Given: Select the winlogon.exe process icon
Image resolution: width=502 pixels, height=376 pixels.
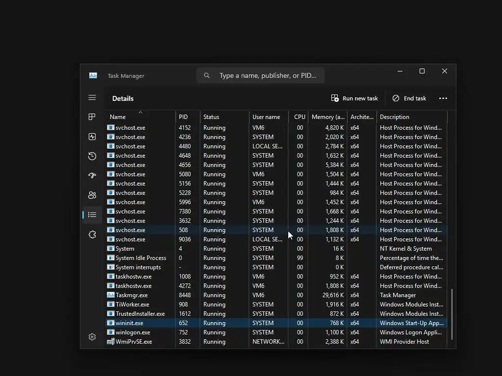Looking at the screenshot, I should [110, 332].
